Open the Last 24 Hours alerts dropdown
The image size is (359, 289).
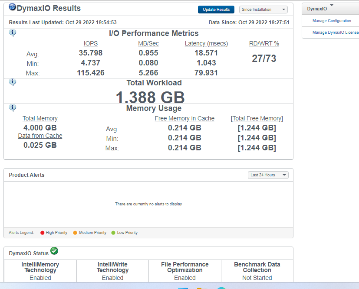(268, 175)
